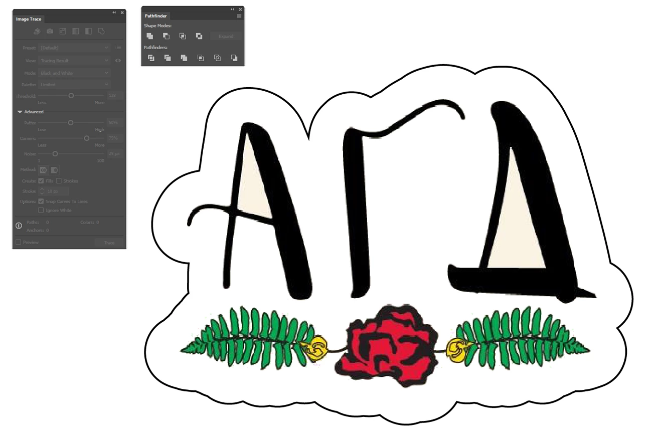
Task: Click the Paths value field showing 50%
Action: point(115,122)
